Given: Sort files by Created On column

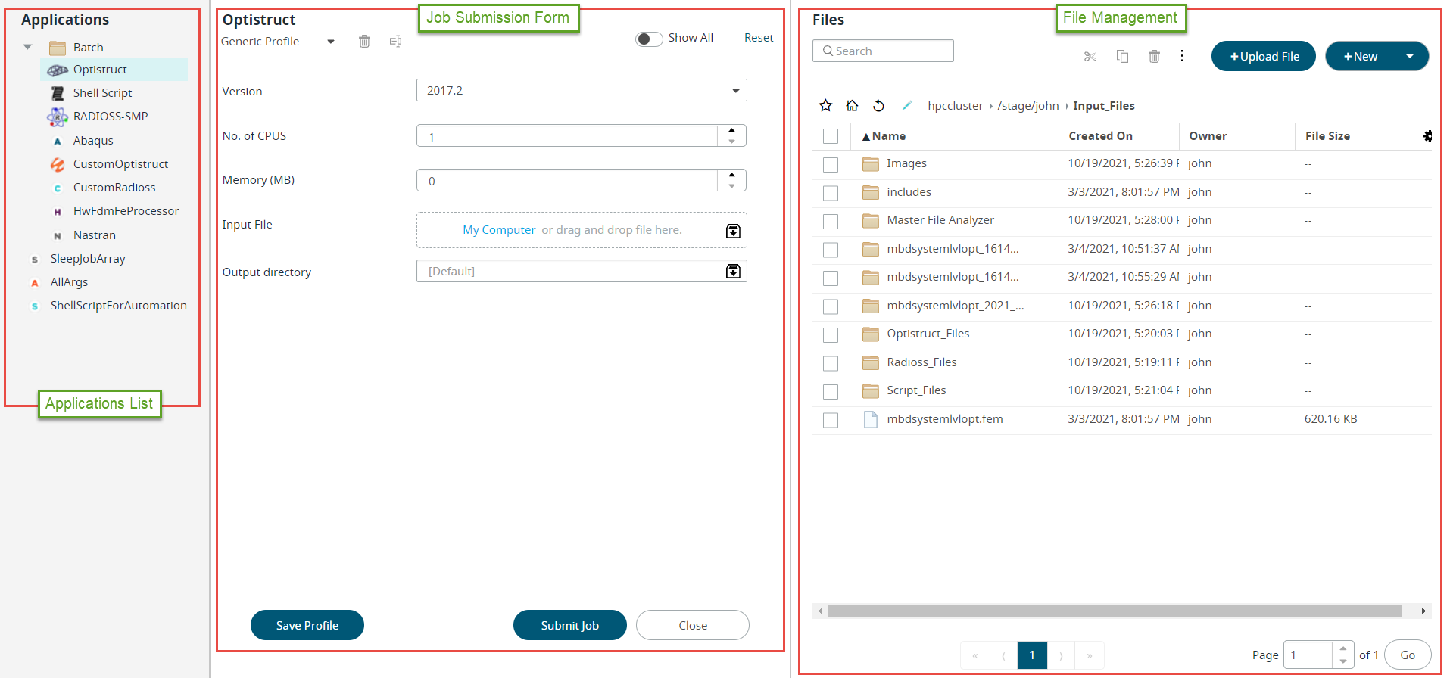Looking at the screenshot, I should [x=1101, y=136].
